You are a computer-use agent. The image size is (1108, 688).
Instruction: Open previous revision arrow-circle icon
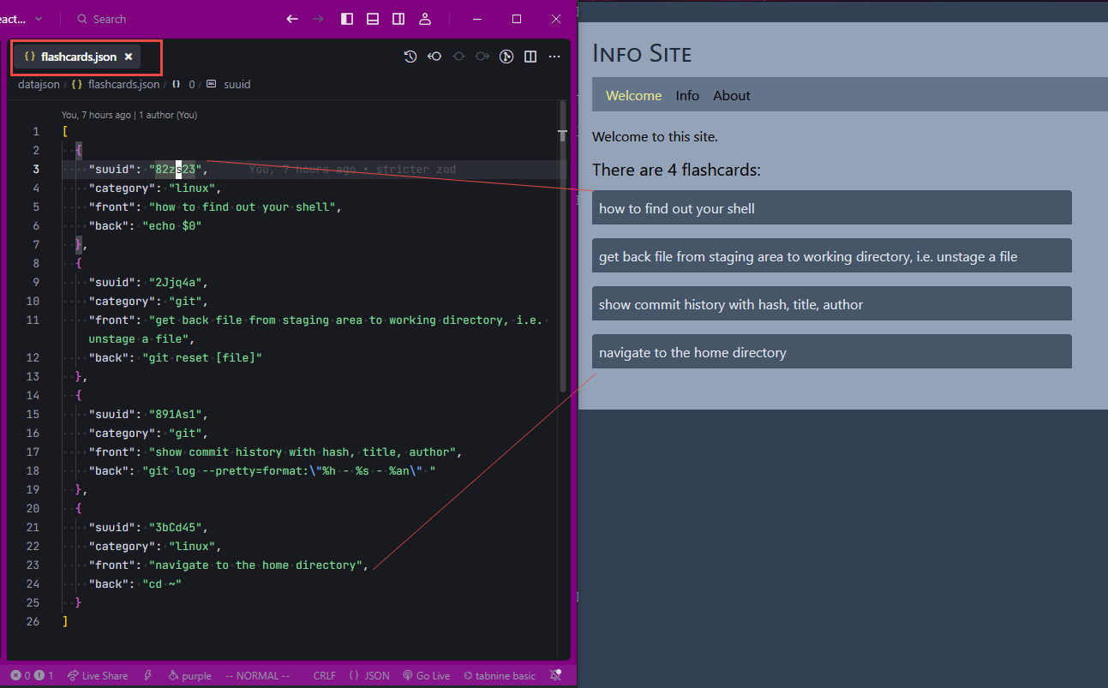pyautogui.click(x=434, y=57)
